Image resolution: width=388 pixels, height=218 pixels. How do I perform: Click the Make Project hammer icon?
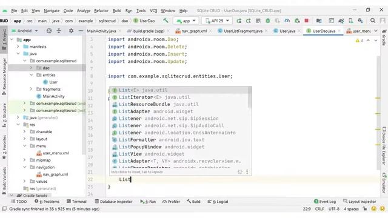click(x=166, y=21)
